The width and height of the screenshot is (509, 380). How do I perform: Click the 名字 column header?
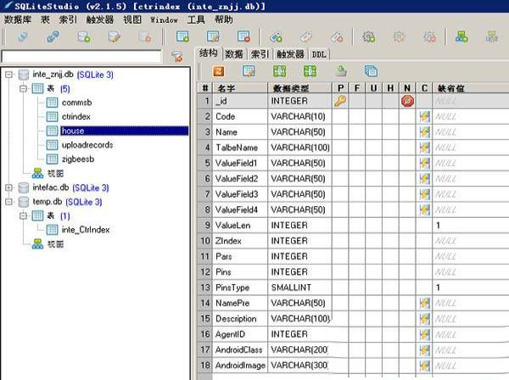[x=239, y=88]
